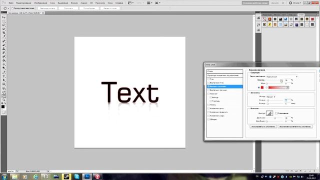Enable the Обводка (Stroke) checkbox
Viewport: 320px width, 180px height.
click(x=208, y=119)
